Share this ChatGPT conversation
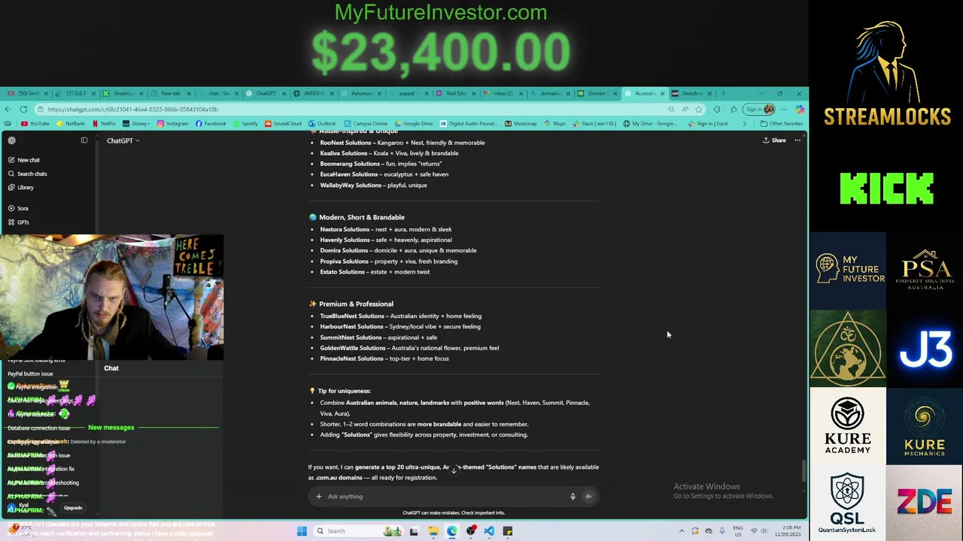Screen dimensions: 963x541 774,141
